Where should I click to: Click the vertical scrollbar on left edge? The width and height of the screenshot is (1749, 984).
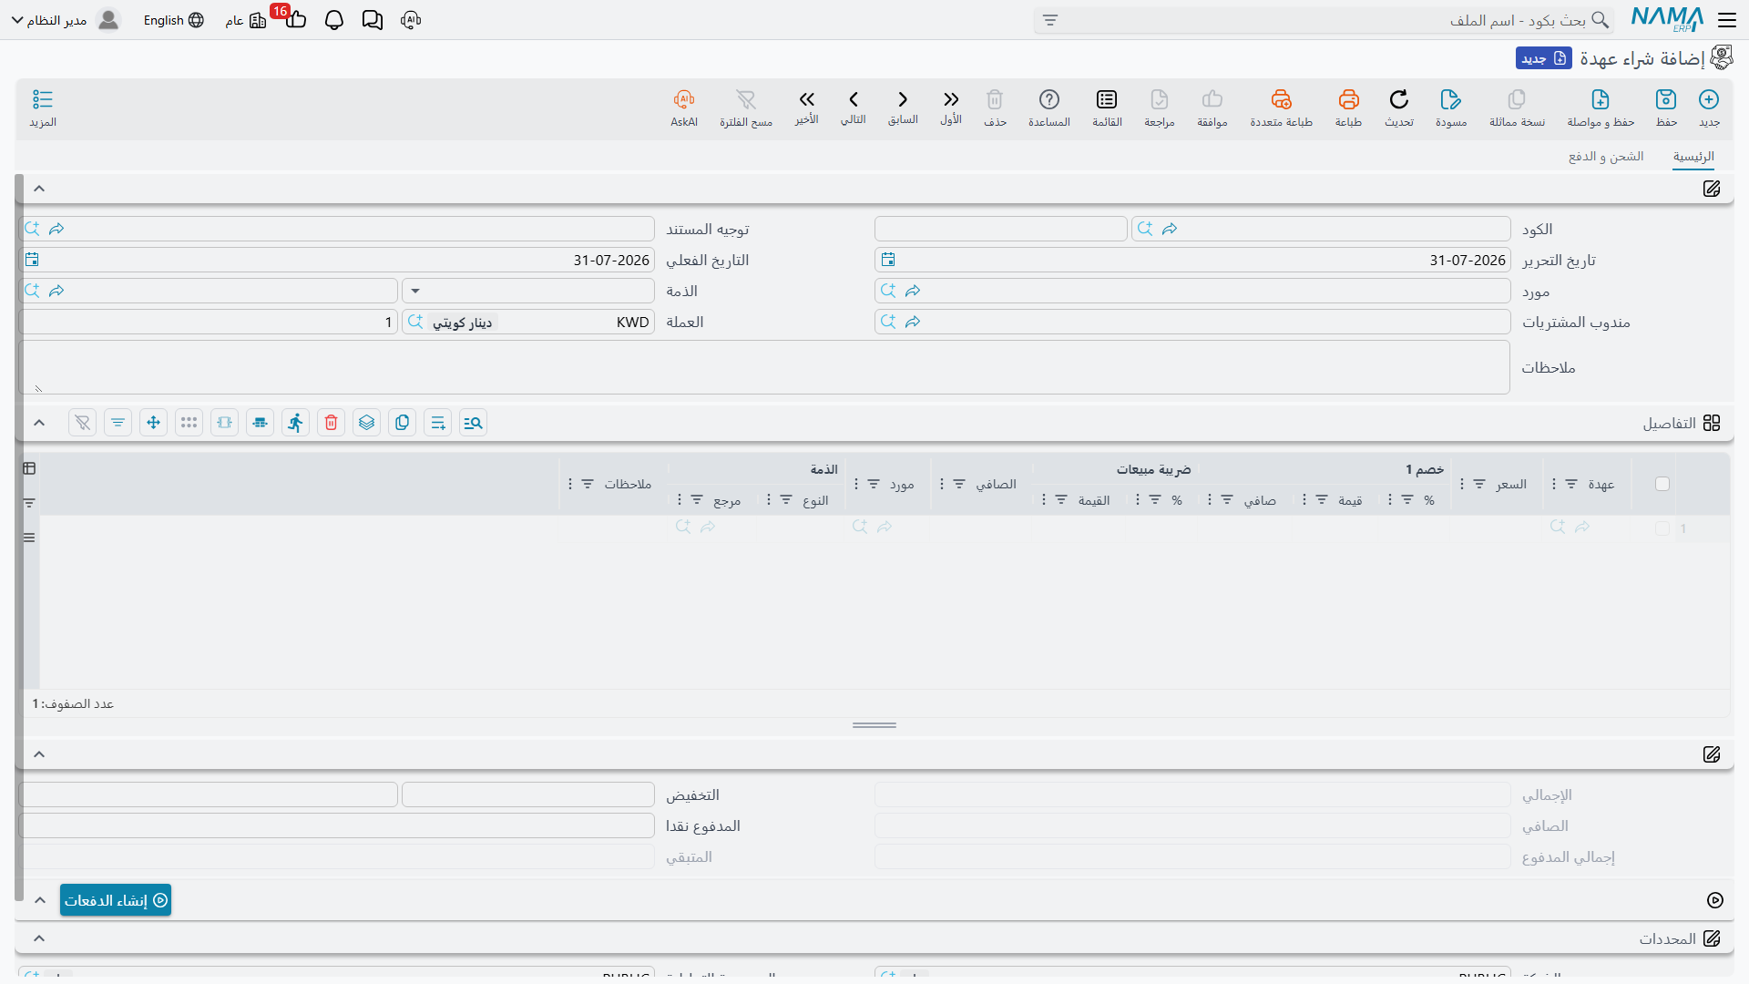pos(19,538)
